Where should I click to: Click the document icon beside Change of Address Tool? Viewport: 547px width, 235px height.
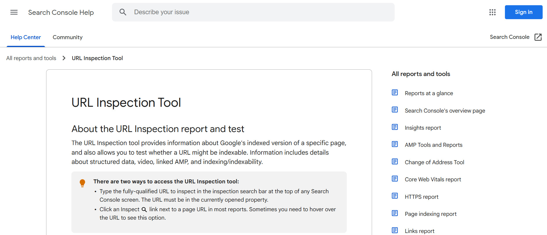tap(395, 162)
